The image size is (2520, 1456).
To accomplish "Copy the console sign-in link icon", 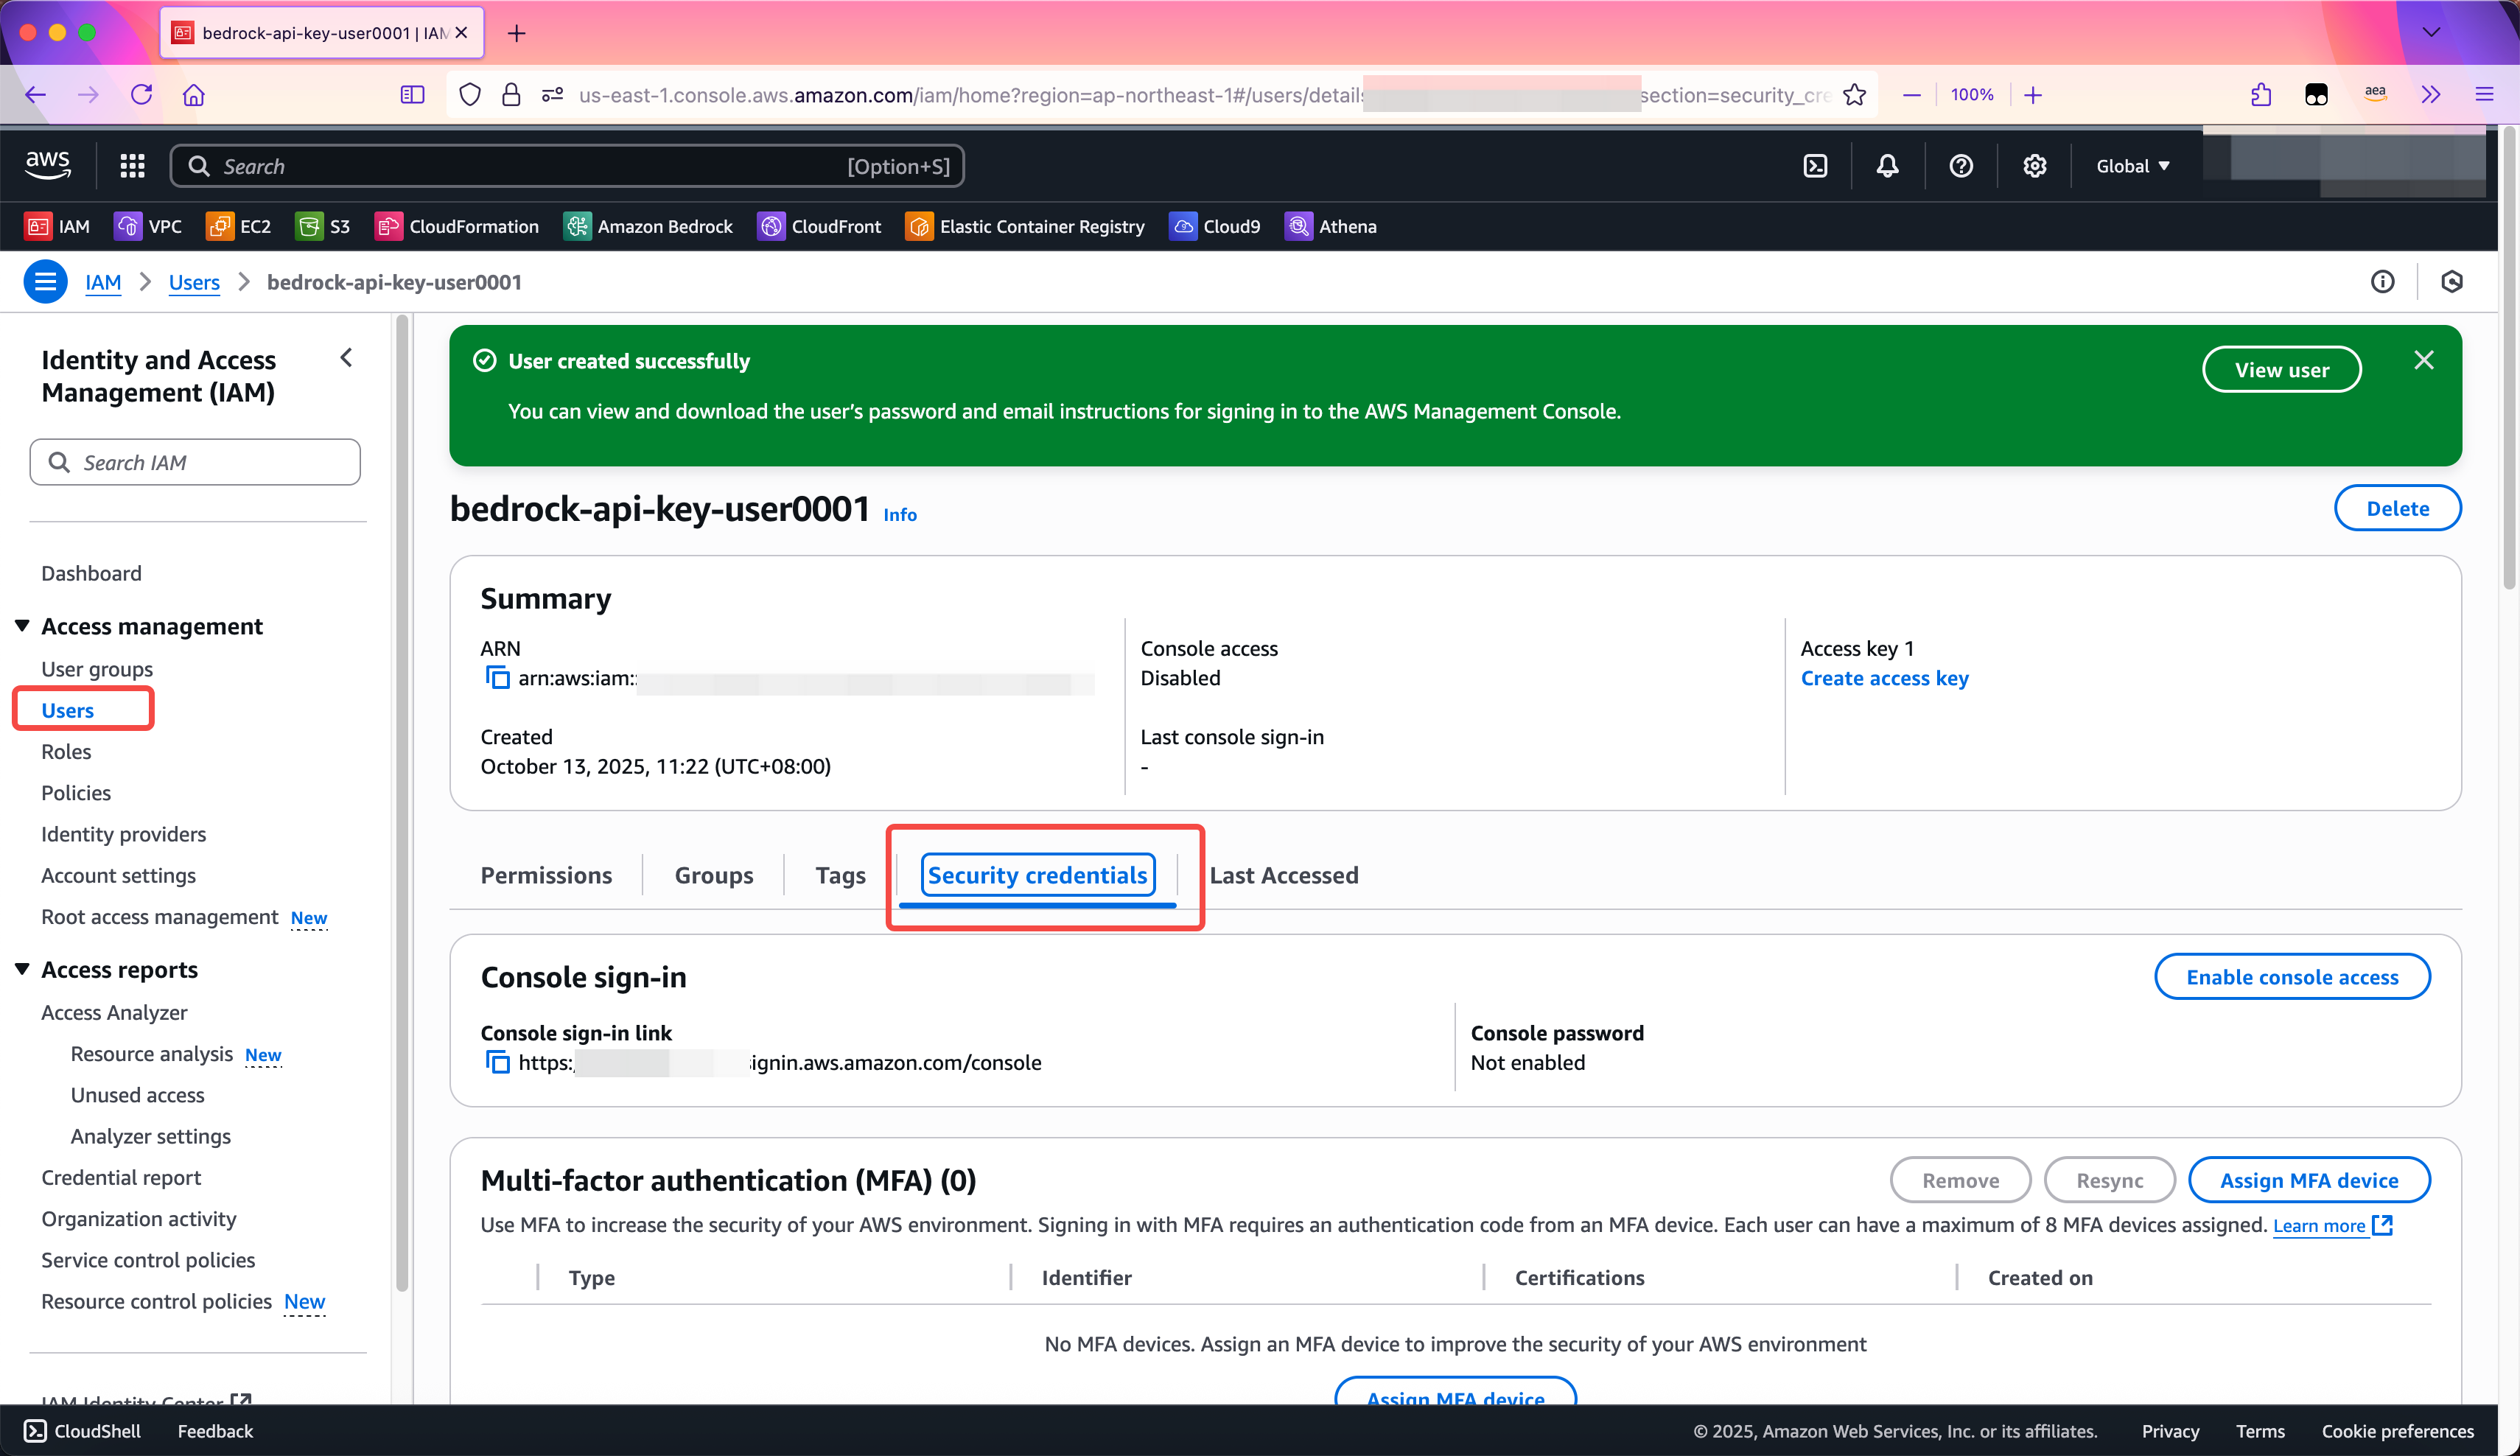I will (x=497, y=1062).
